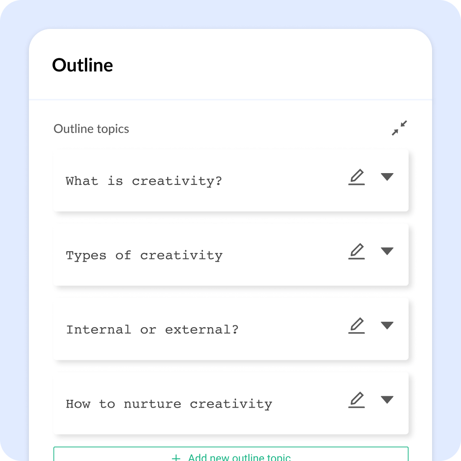Select the 'How to nurture creativity' card
This screenshot has height=461, width=461.
[230, 403]
